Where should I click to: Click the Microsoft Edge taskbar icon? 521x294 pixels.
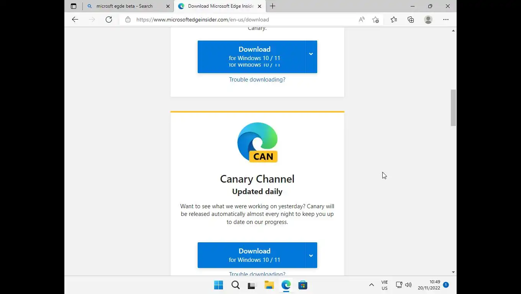click(x=286, y=285)
